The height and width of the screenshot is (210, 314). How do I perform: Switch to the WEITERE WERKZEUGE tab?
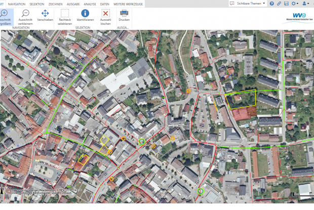(127, 4)
